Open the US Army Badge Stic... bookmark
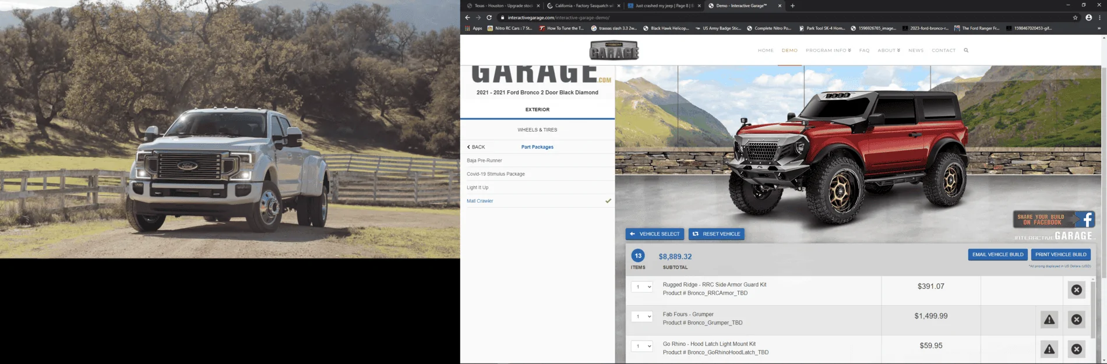The height and width of the screenshot is (364, 1107). tap(718, 28)
